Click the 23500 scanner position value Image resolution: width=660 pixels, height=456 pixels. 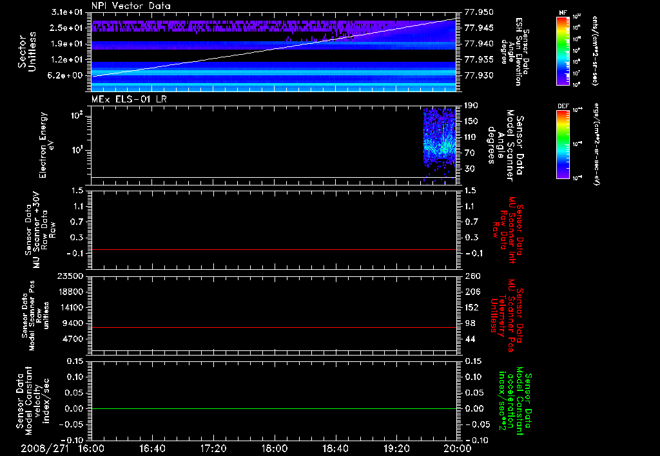70,276
